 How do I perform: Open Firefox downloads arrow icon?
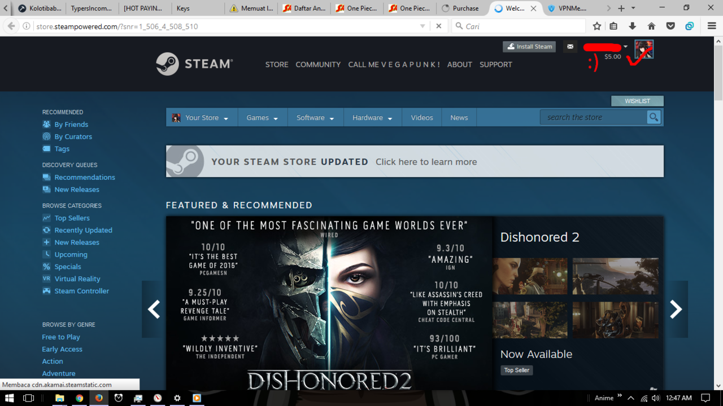point(633,26)
